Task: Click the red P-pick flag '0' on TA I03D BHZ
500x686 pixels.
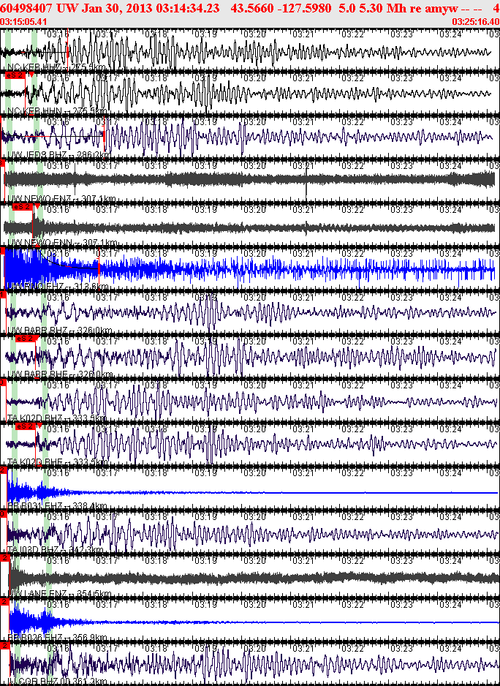Action: 3,513
